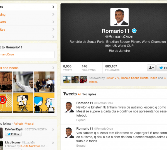Open the first follower avatar in Followed by
Viewport: 167px width, 150px height.
pos(67,80)
